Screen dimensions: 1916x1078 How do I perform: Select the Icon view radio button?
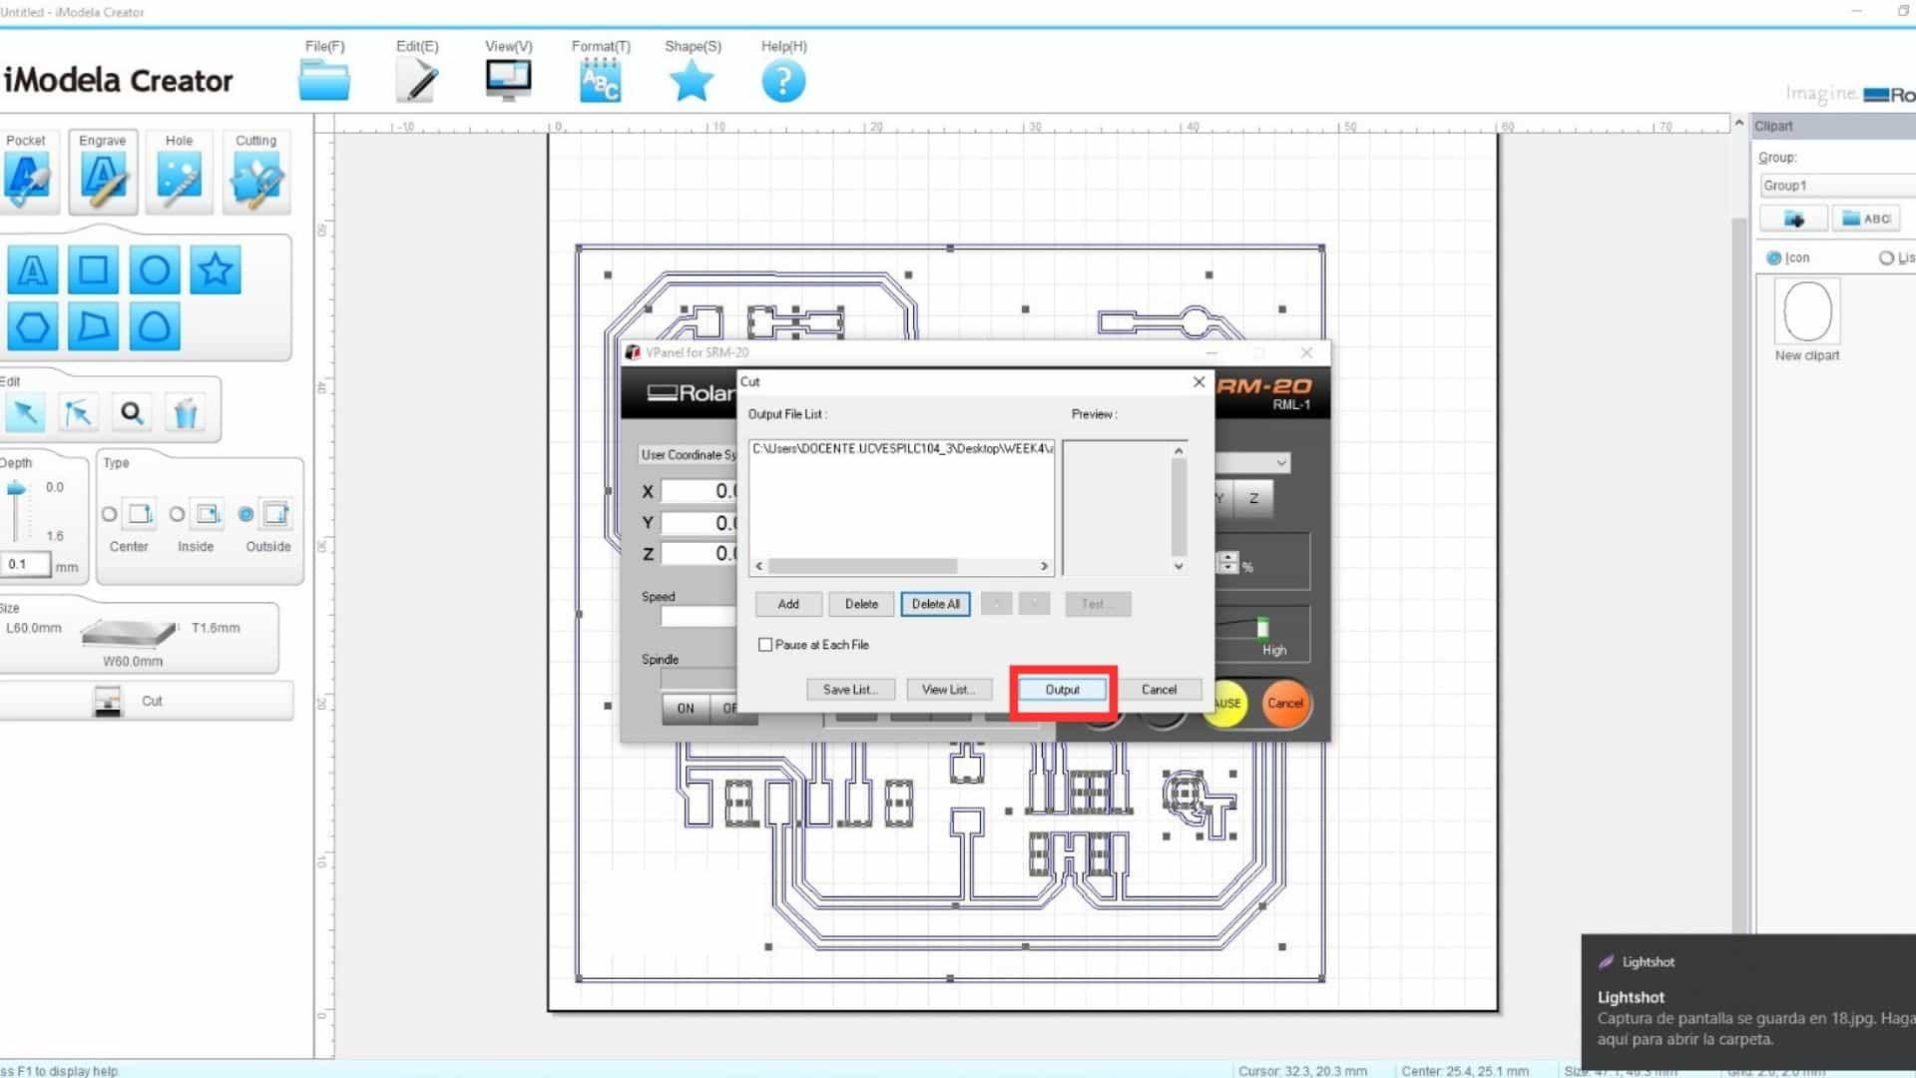pos(1774,258)
